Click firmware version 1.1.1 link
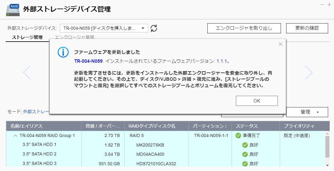 click(221, 61)
